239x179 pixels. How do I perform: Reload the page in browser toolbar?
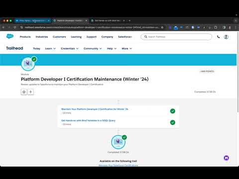point(15,27)
